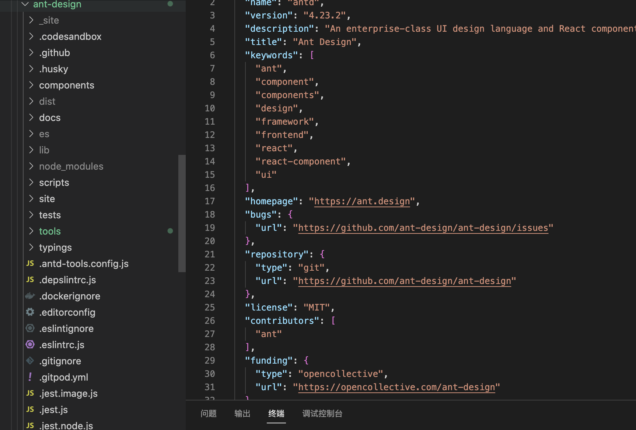Open the ant-design repository URL link
This screenshot has width=636, height=430.
point(405,281)
